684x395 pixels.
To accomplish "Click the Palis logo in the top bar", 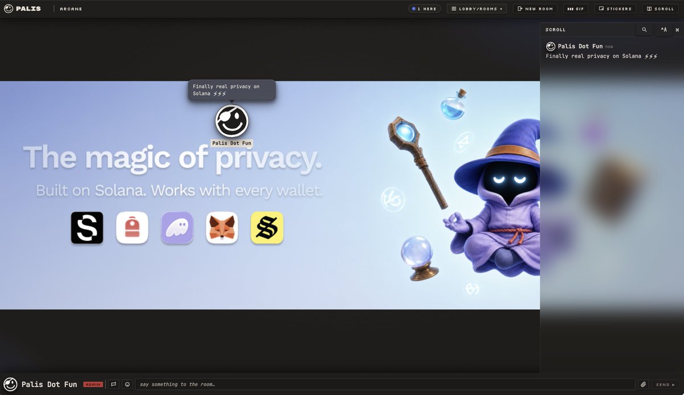I will point(23,9).
